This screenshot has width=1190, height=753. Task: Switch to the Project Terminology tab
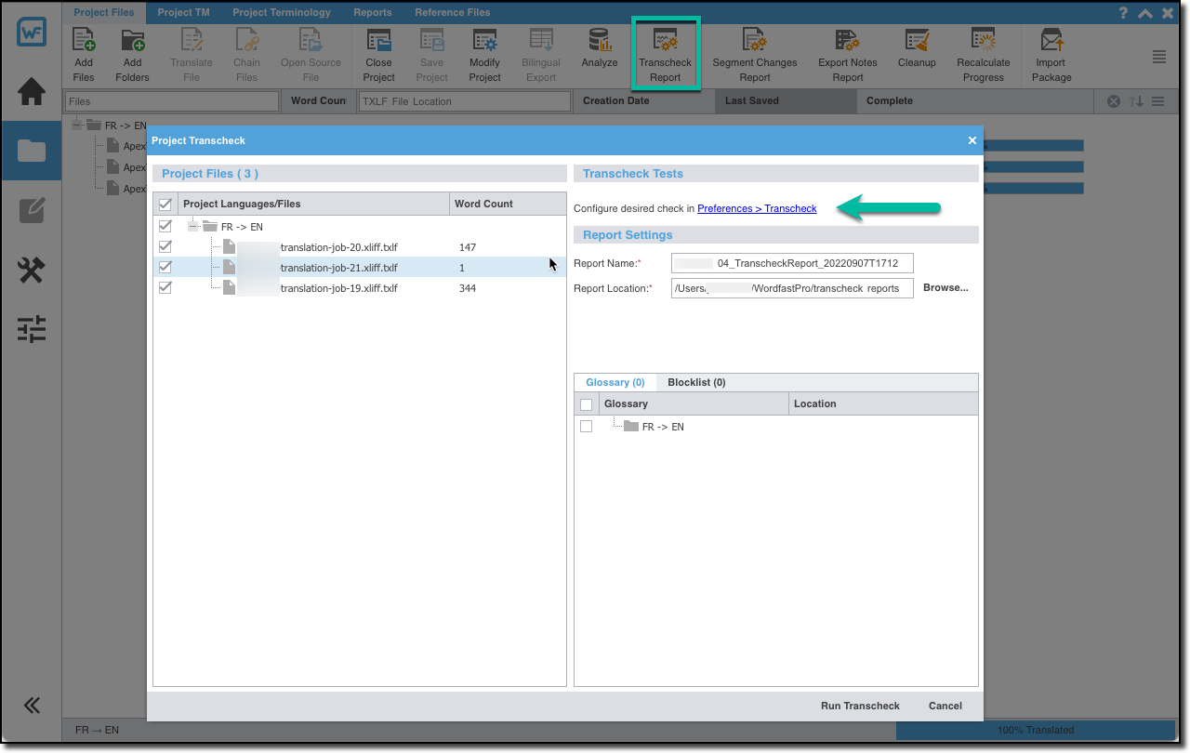click(x=282, y=13)
